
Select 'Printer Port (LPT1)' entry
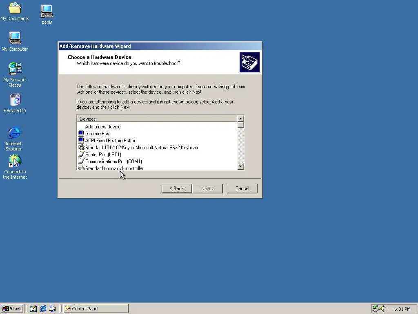103,154
